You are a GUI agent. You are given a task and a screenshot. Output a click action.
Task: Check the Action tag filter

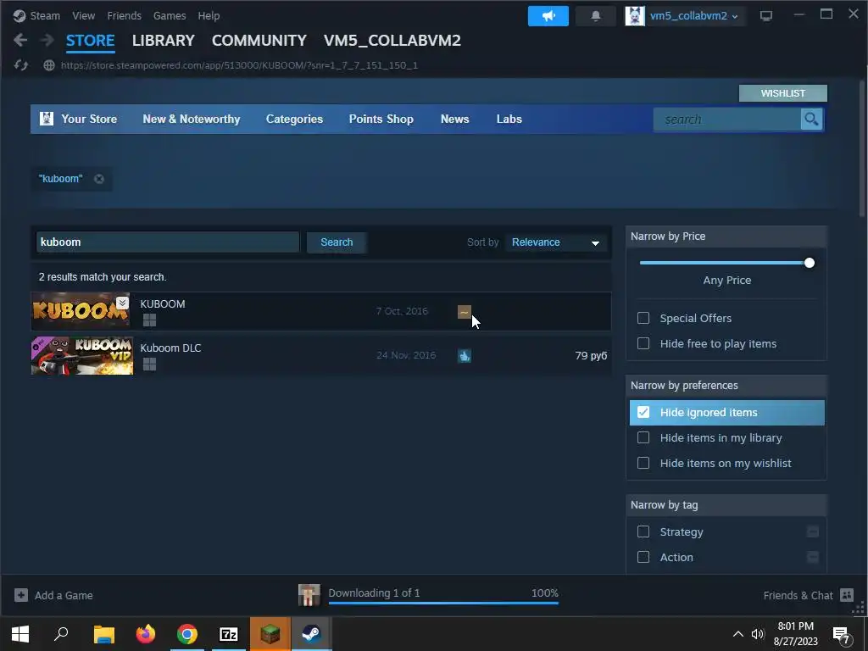(x=643, y=557)
